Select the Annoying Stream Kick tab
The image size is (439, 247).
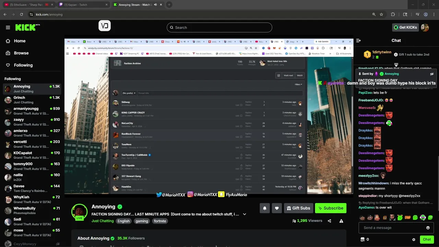point(137,5)
